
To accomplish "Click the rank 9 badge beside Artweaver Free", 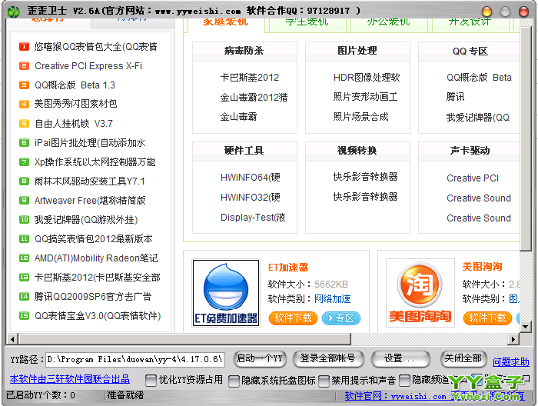I will click(24, 201).
